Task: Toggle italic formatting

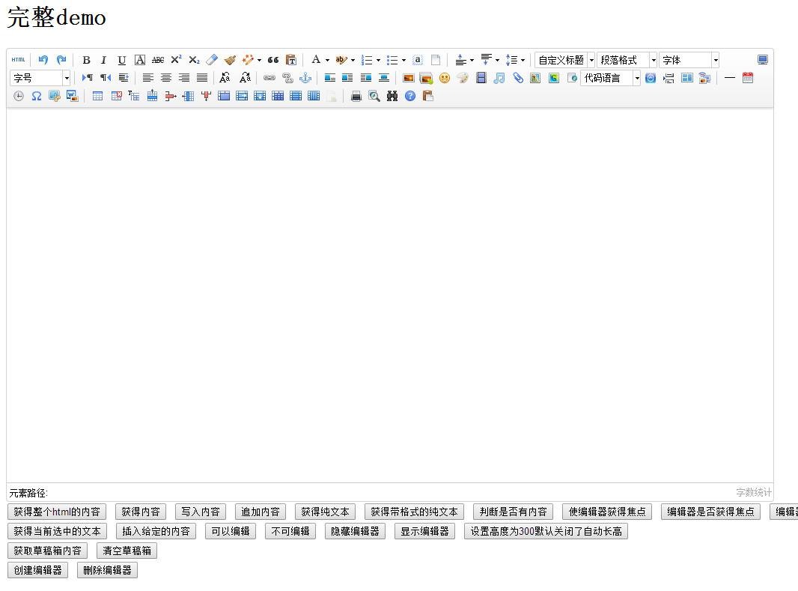Action: [103, 60]
